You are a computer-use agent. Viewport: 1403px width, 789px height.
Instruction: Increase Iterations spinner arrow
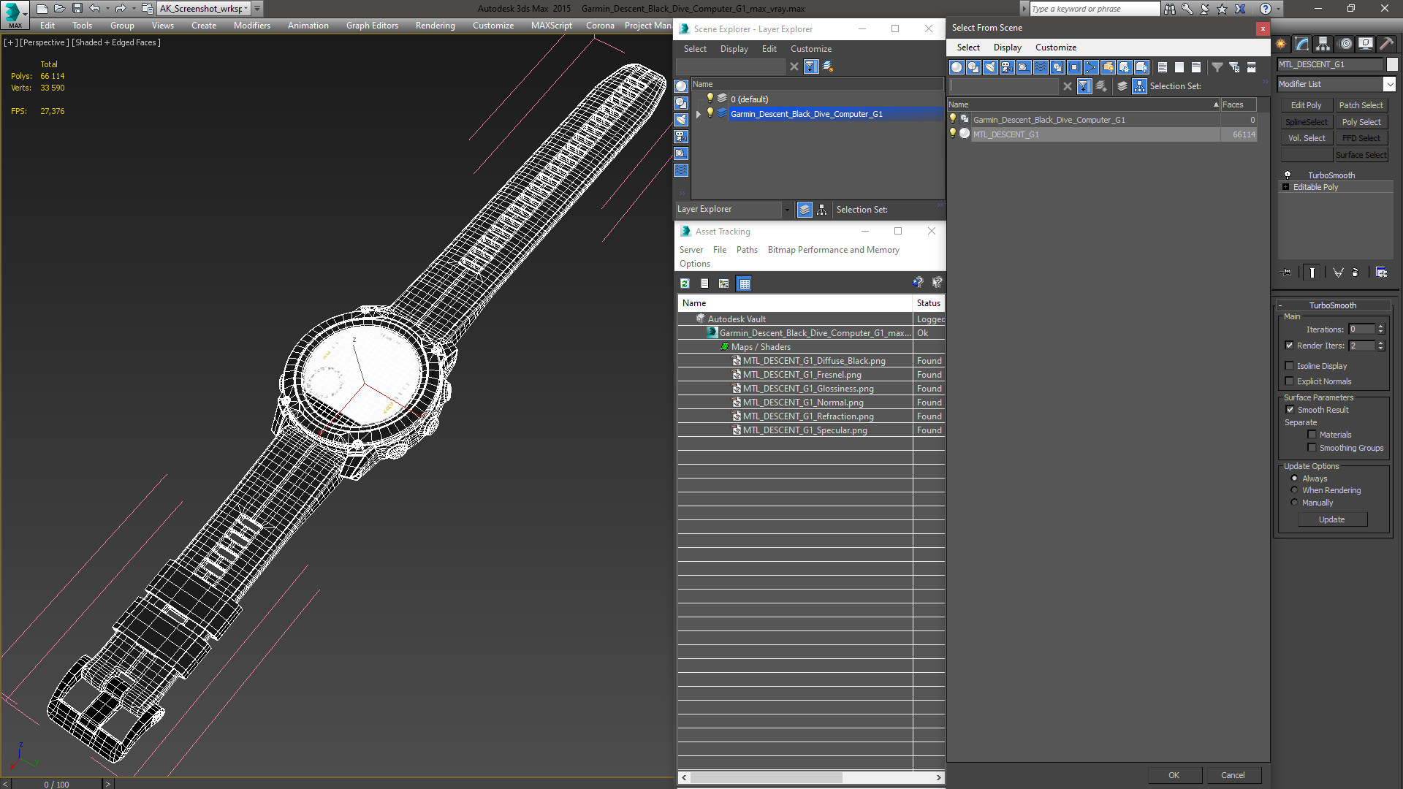(x=1380, y=327)
